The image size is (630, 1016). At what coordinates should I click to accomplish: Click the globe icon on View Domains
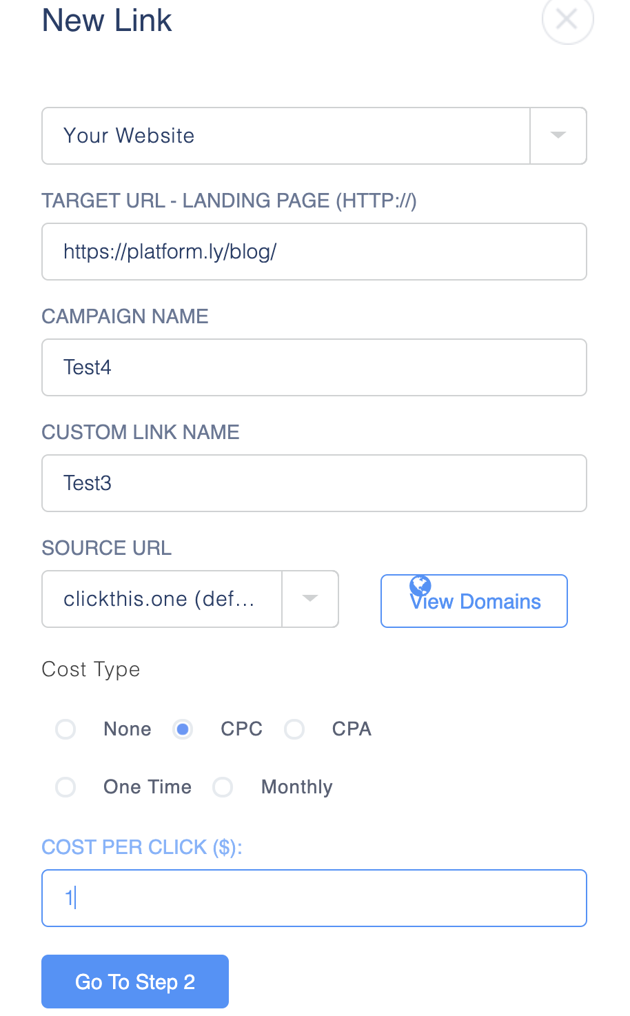420,585
